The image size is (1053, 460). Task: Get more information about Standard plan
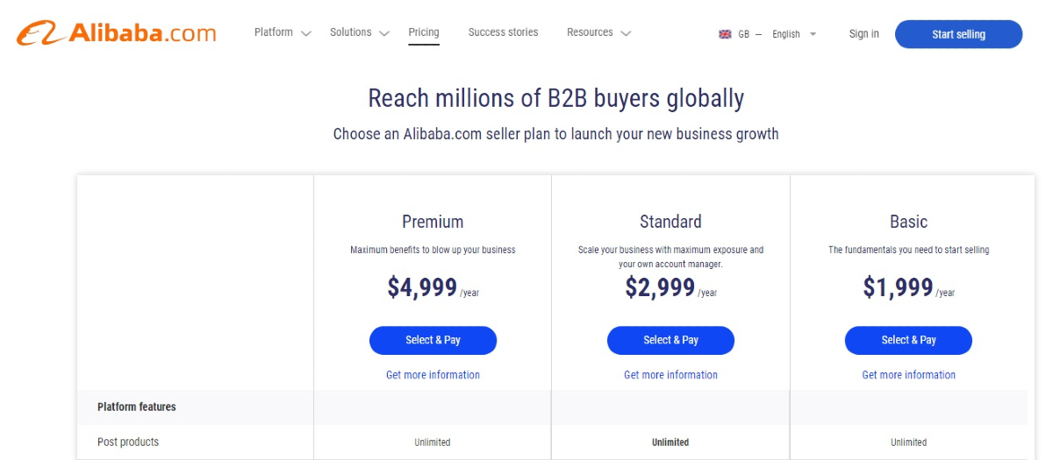click(x=670, y=375)
